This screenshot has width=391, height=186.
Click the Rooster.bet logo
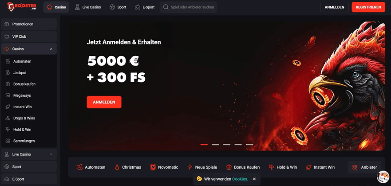point(22,7)
